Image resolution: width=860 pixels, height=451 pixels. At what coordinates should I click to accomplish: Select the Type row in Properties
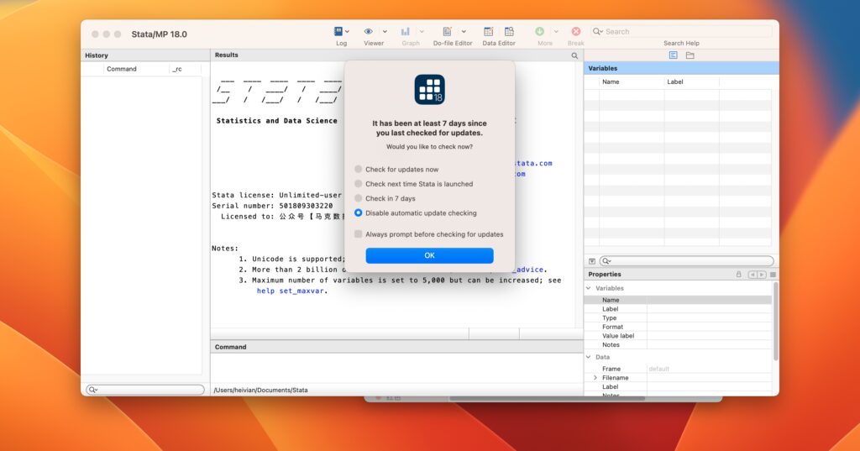tap(678, 317)
